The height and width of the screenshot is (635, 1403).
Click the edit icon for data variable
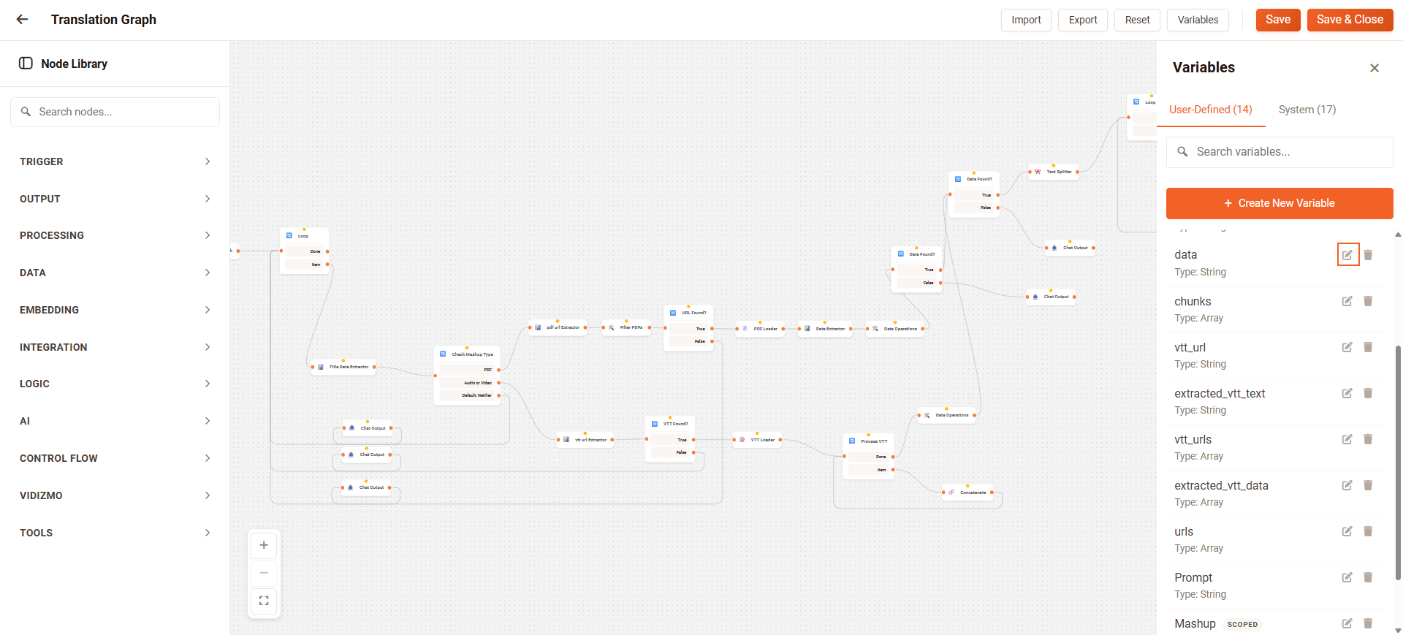pos(1347,255)
